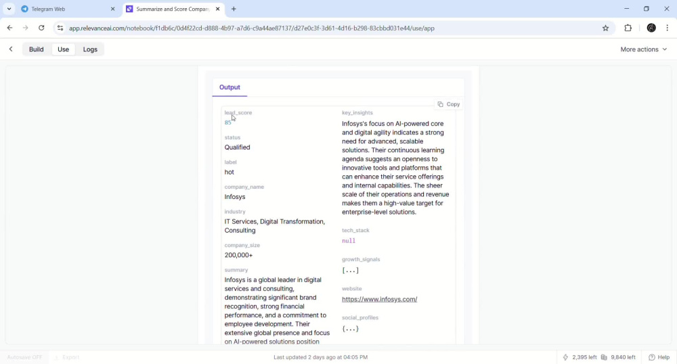Click the Autosave OFF indicator
677x364 pixels.
coord(24,357)
